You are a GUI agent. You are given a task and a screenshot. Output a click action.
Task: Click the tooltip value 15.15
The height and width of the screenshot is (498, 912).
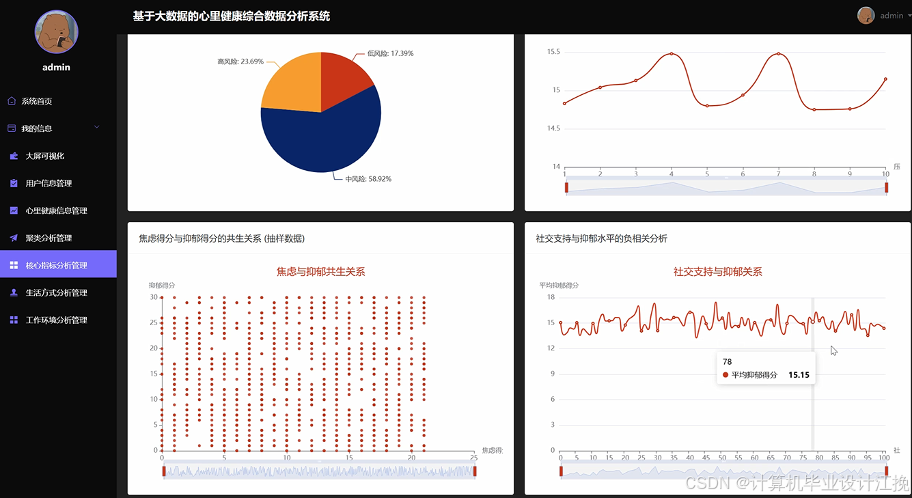tap(799, 375)
